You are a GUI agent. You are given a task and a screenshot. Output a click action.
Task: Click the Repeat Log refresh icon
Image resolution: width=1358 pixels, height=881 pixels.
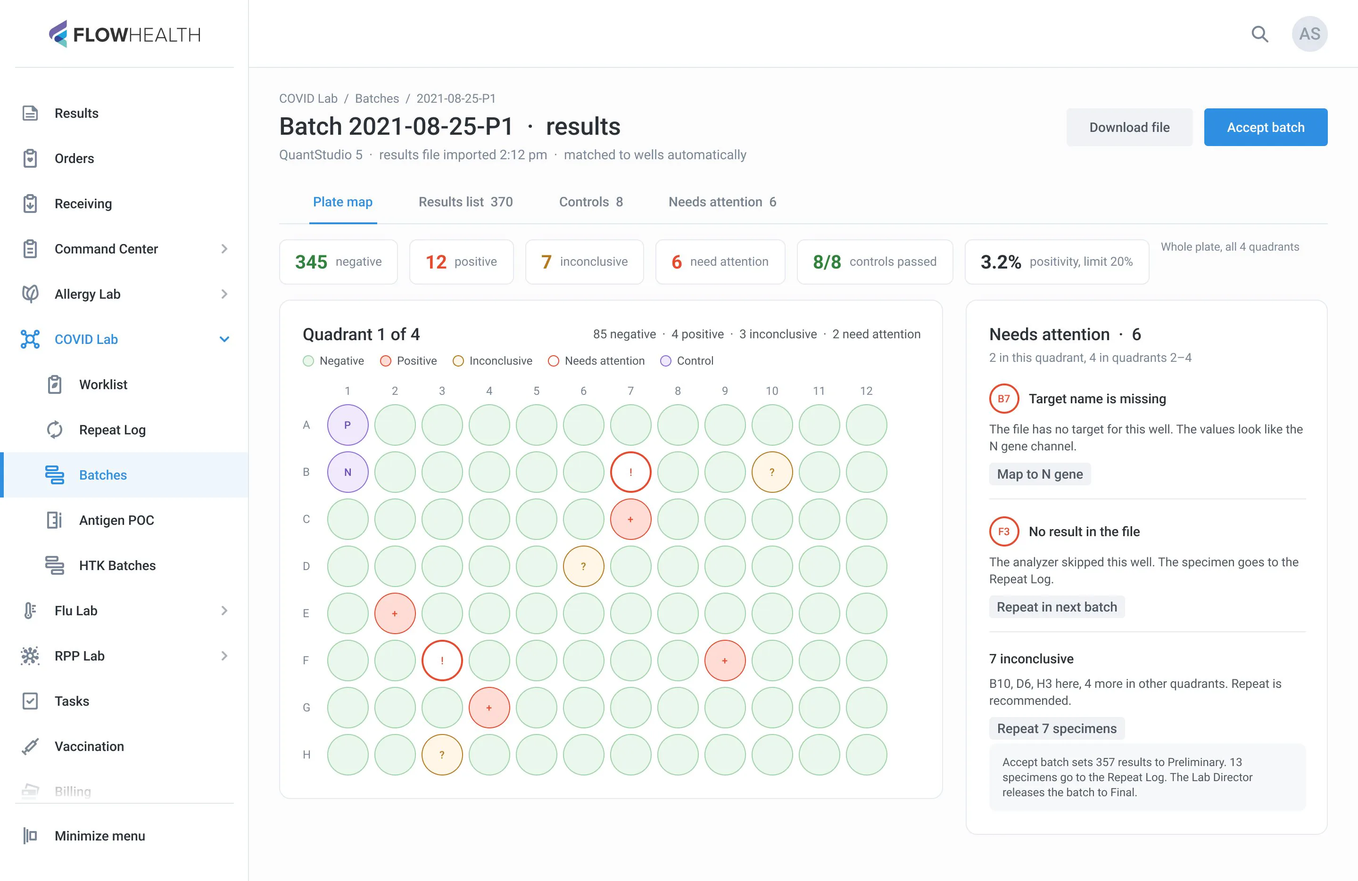(x=55, y=430)
